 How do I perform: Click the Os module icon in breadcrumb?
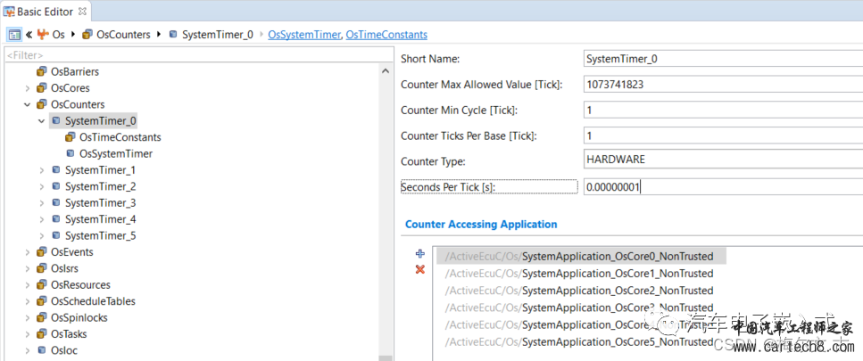42,35
